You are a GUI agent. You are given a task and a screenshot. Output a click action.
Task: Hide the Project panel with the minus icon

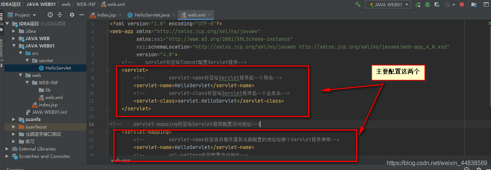[x=82, y=15]
